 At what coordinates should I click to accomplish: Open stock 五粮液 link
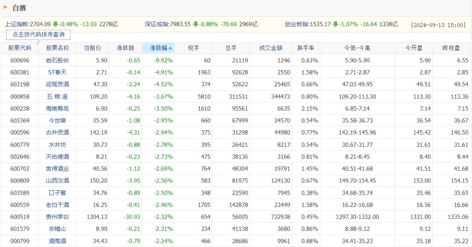(57, 97)
